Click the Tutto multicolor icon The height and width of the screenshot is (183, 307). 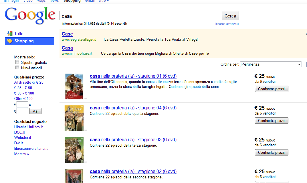point(10,34)
